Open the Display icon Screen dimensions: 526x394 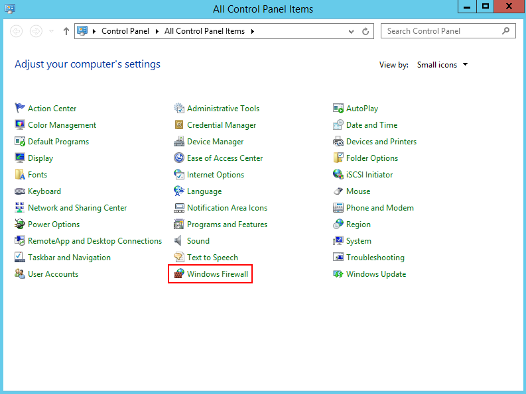pos(20,158)
